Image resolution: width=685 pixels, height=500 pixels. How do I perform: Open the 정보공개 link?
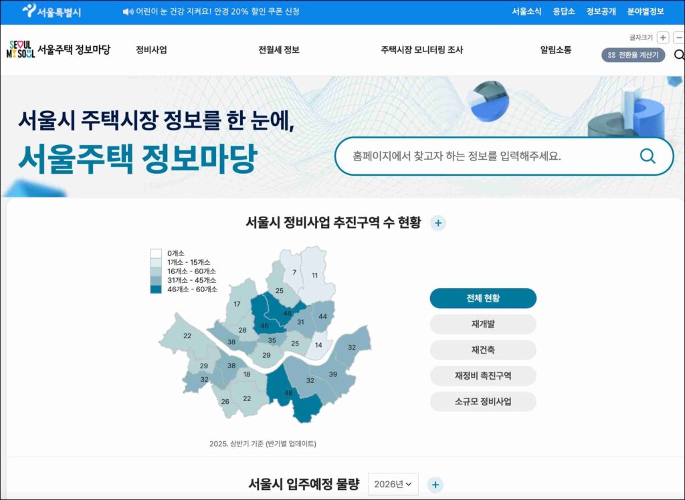click(x=601, y=12)
